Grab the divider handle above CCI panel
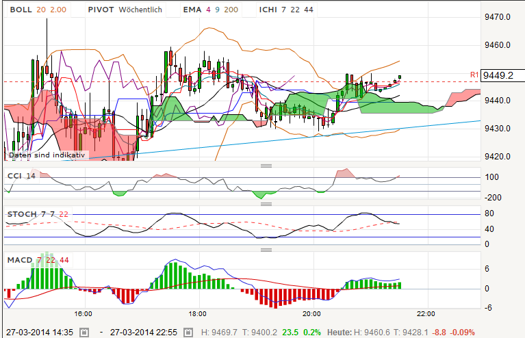 point(266,166)
